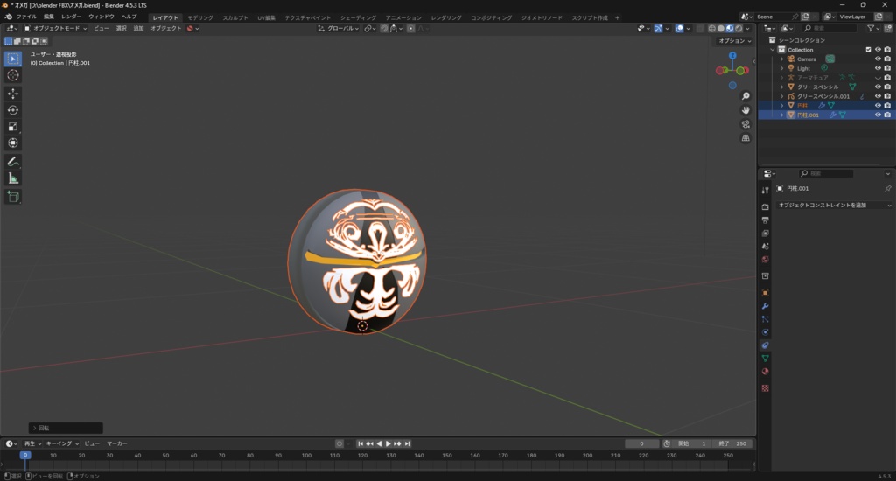This screenshot has height=481, width=896.
Task: Open the outliner filter dropdown
Action: tap(872, 29)
